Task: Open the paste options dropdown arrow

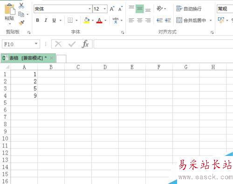Action: [x=10, y=24]
